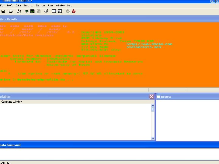Click the Stata Command title bar
Image resolution: width=219 pixels, height=164 pixels.
click(109, 145)
